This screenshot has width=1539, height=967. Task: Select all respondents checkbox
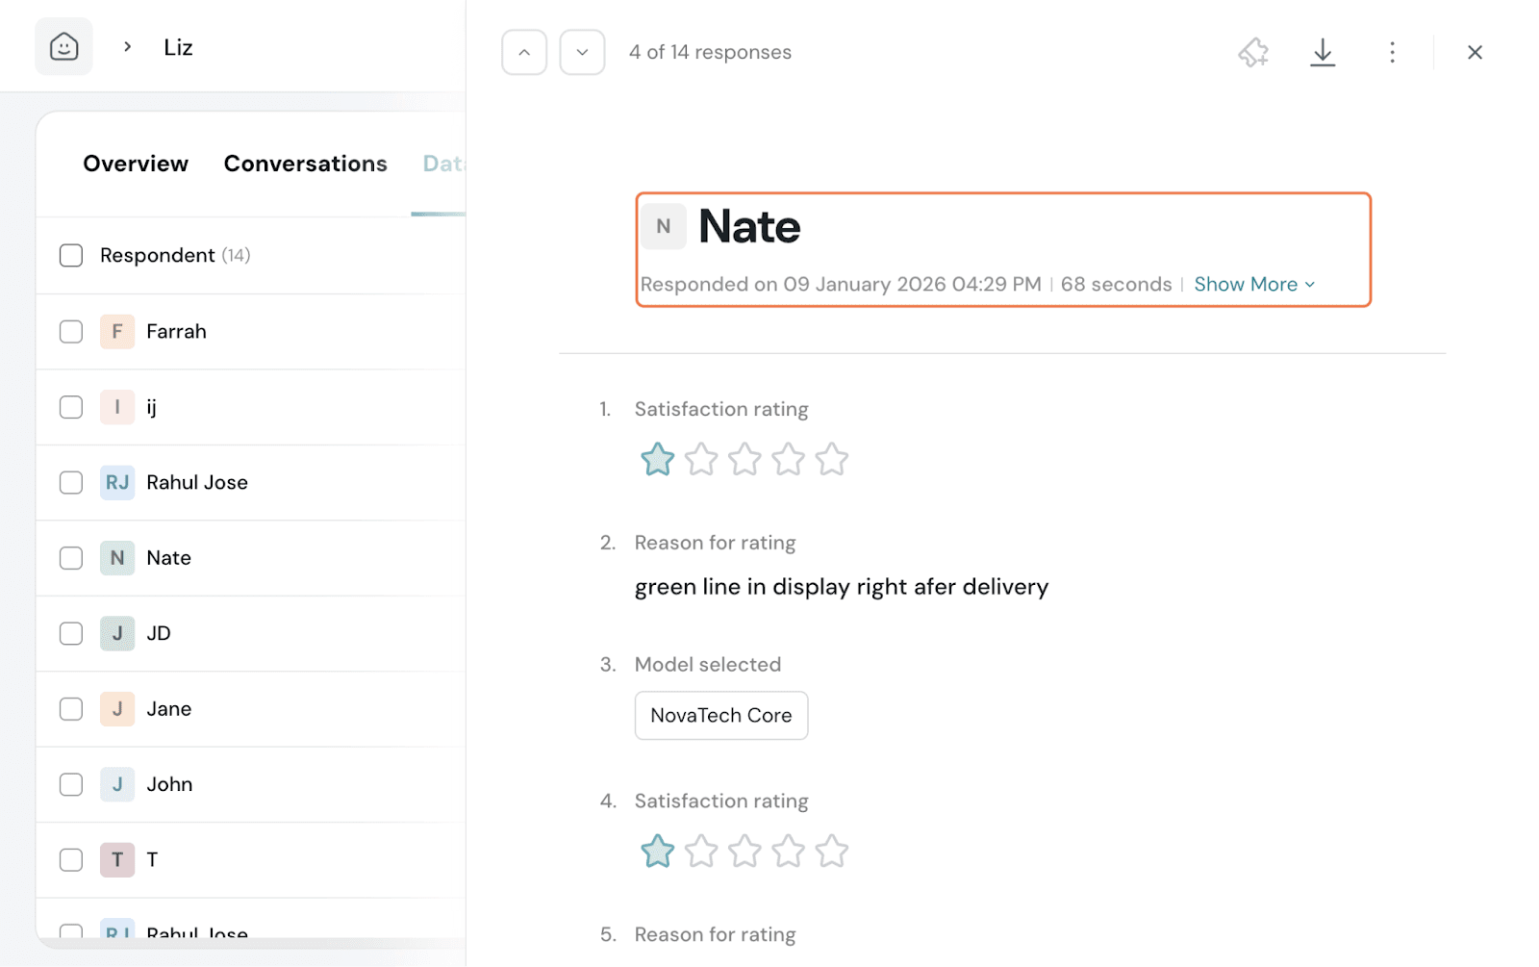pyautogui.click(x=71, y=255)
